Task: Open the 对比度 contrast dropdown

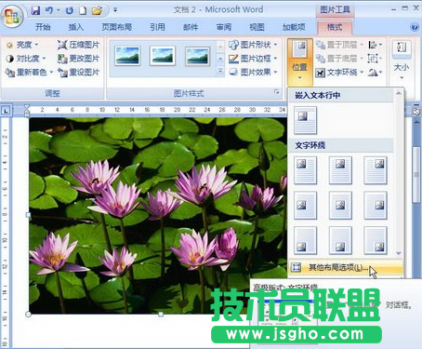Action: pos(26,59)
